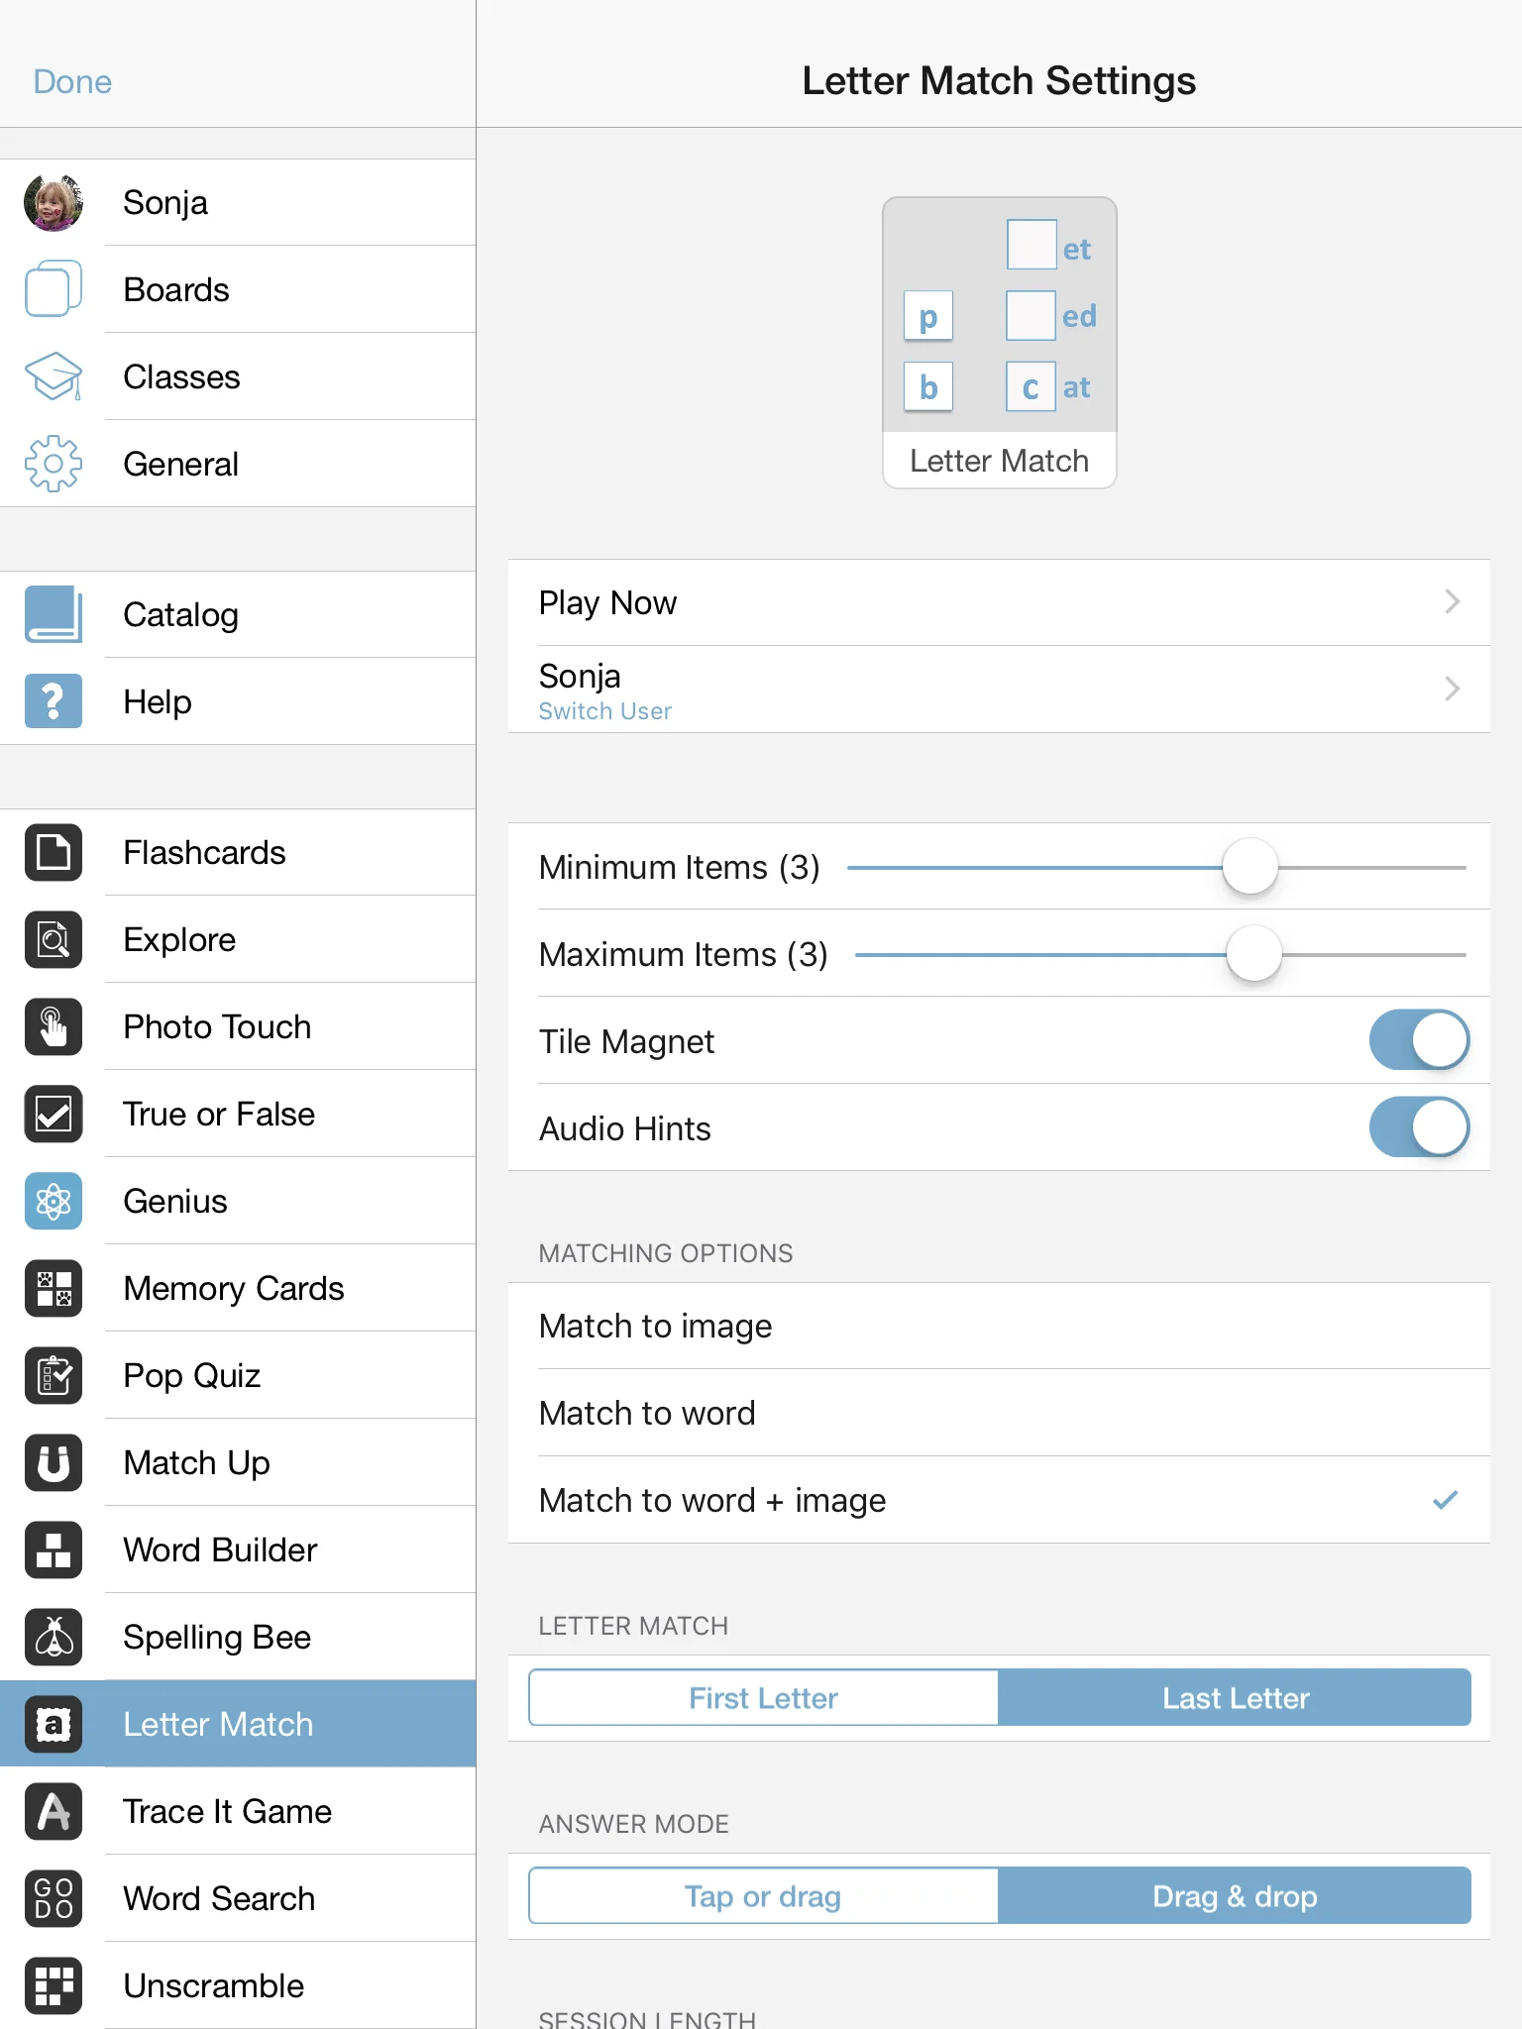This screenshot has height=2029, width=1522.
Task: Open General sidebar entry
Action: click(x=238, y=464)
